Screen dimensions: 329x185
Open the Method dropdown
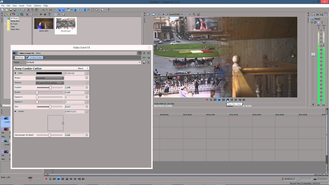50,83
